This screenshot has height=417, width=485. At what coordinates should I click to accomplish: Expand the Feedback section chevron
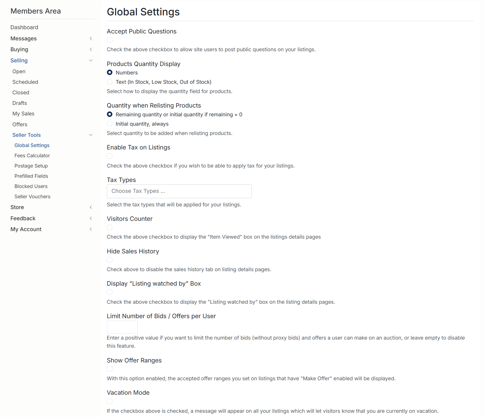(x=91, y=218)
